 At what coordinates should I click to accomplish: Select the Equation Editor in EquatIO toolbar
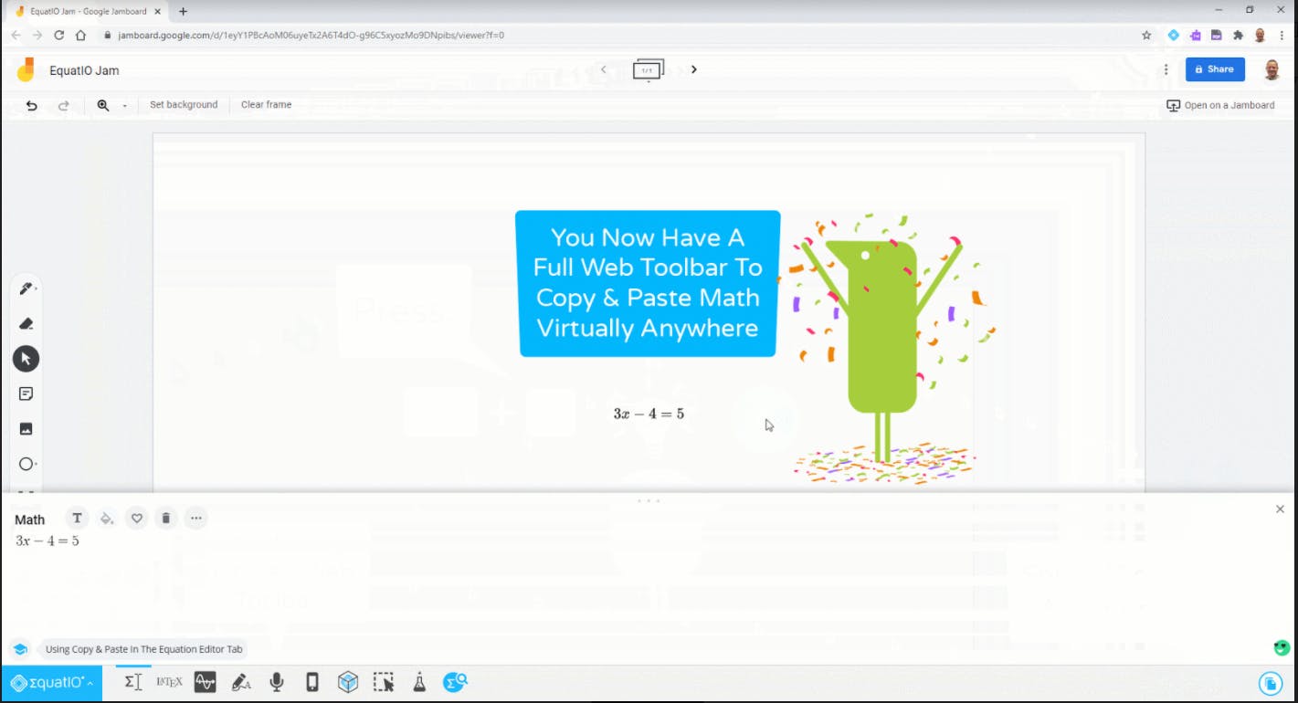133,681
